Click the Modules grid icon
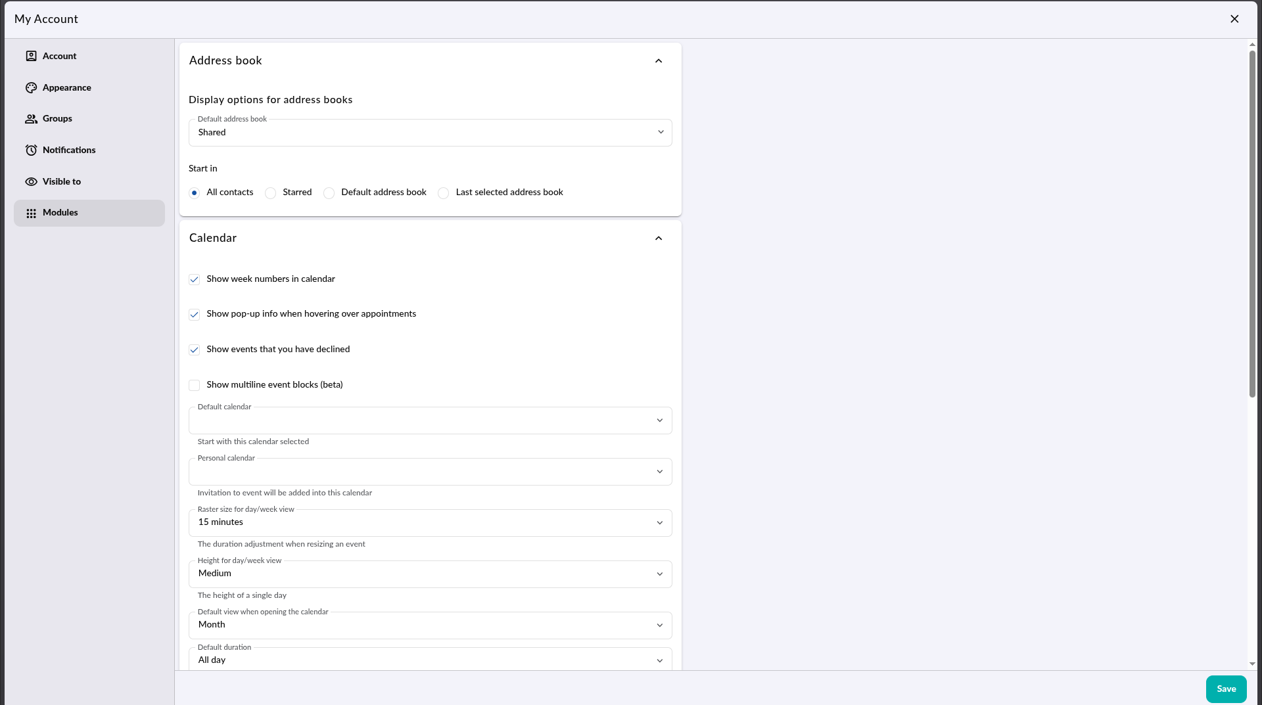The height and width of the screenshot is (705, 1262). pos(31,213)
